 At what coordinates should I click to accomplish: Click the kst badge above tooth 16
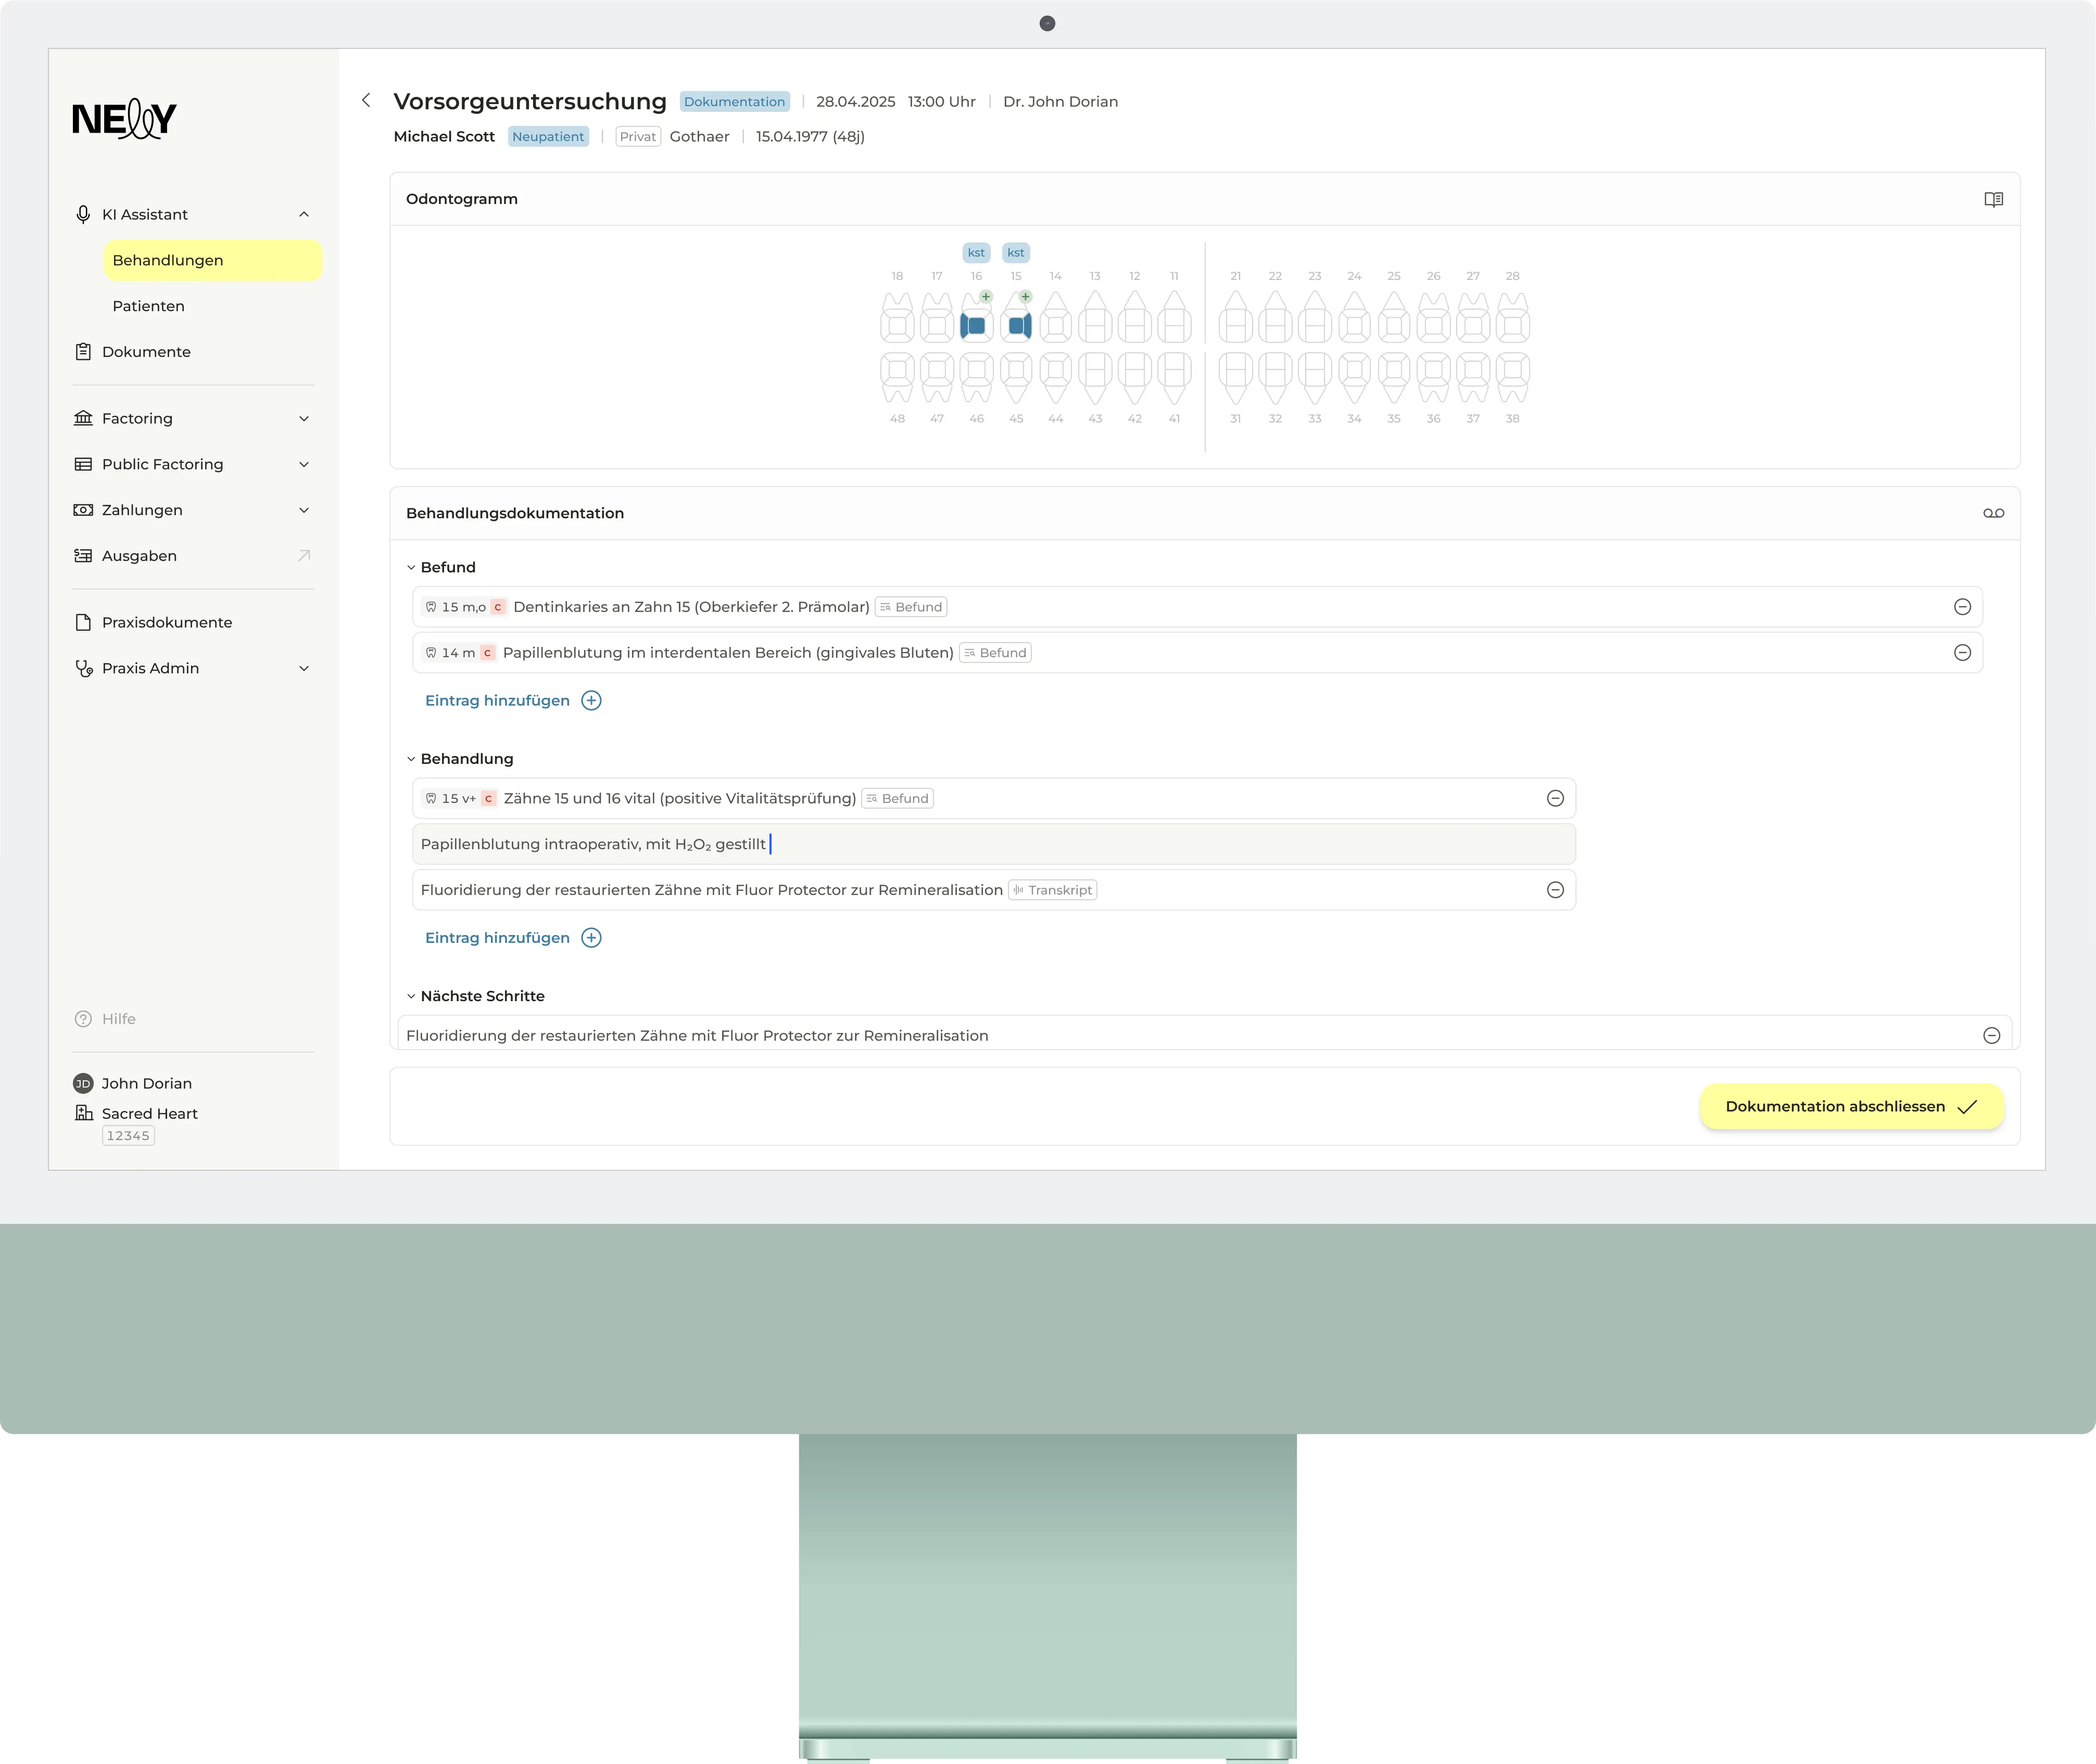(x=976, y=253)
